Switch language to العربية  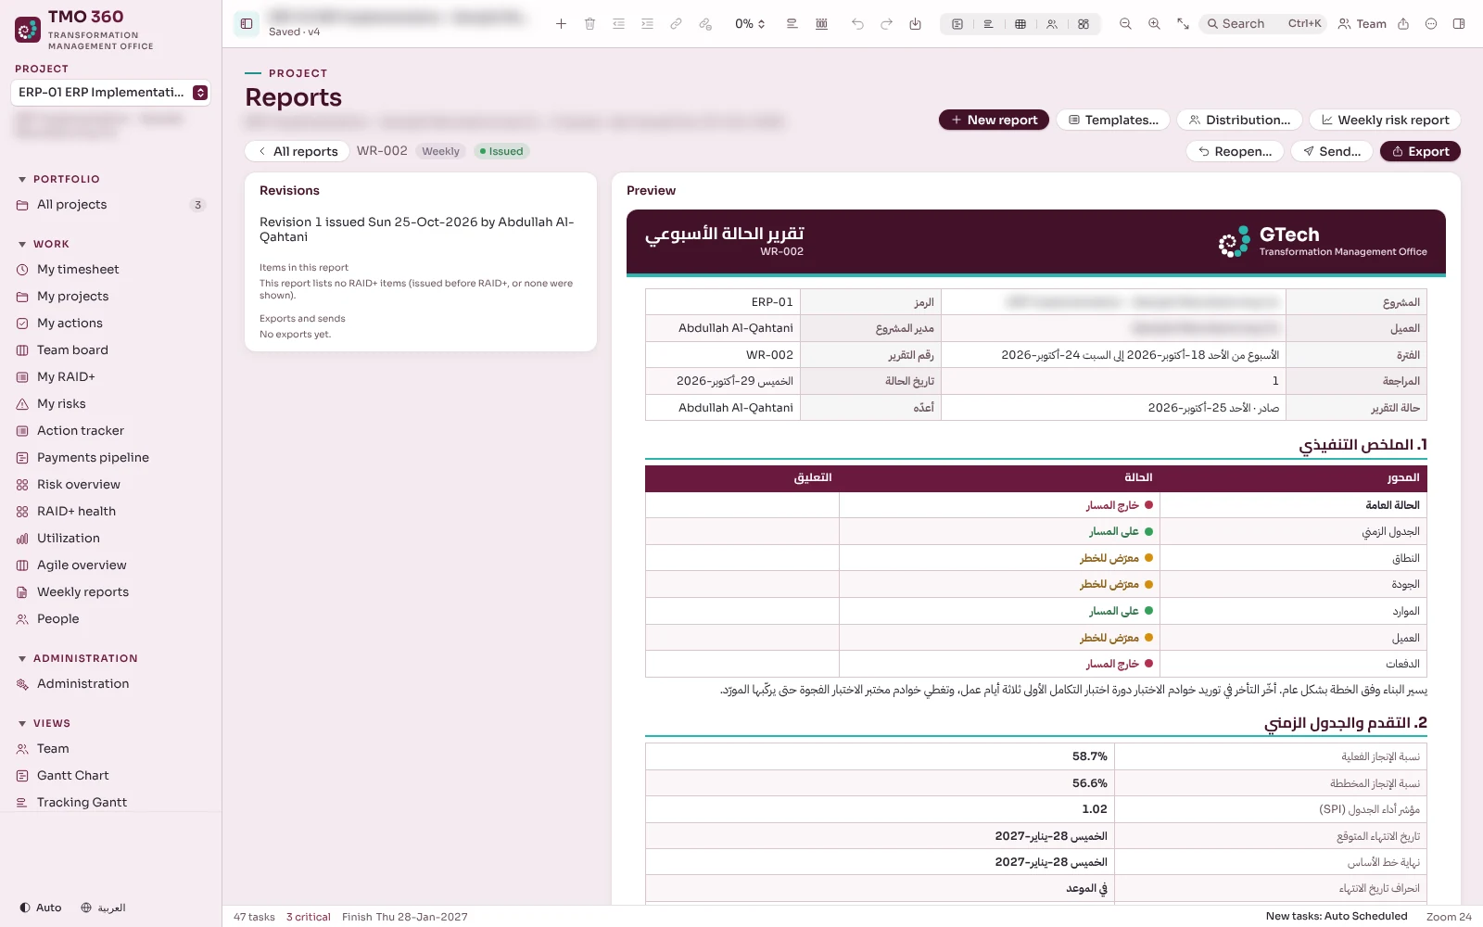pos(103,908)
